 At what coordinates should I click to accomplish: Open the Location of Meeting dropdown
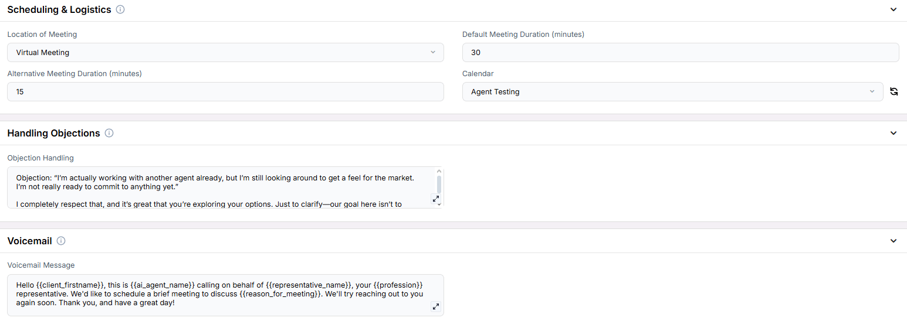225,52
